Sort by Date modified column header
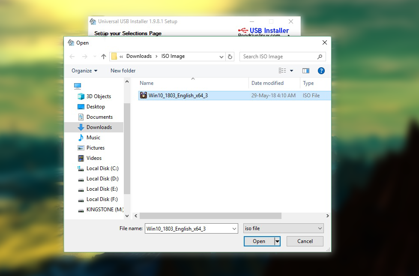Image resolution: width=419 pixels, height=276 pixels. [267, 83]
